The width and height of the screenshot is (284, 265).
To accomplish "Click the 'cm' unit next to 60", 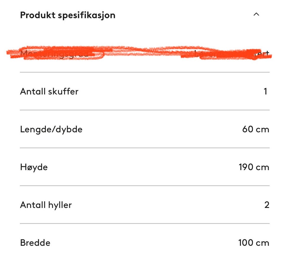I will pyautogui.click(x=263, y=130).
